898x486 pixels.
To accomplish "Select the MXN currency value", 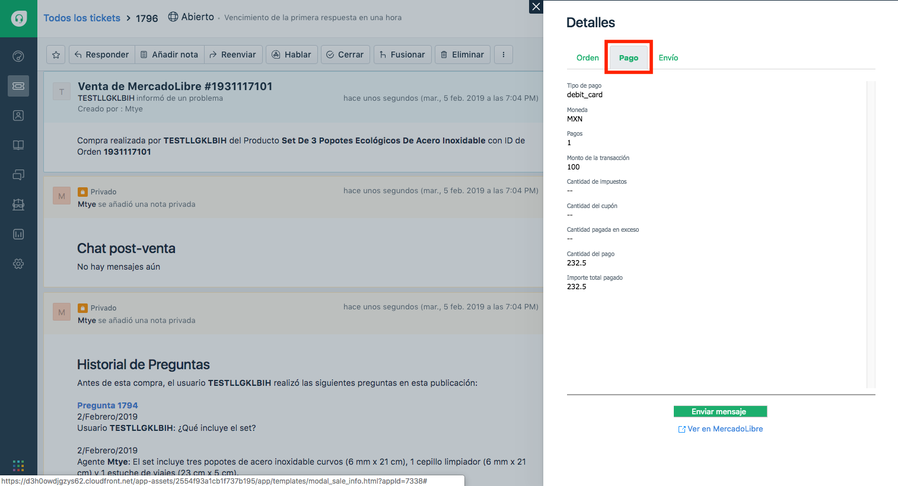I will [575, 119].
